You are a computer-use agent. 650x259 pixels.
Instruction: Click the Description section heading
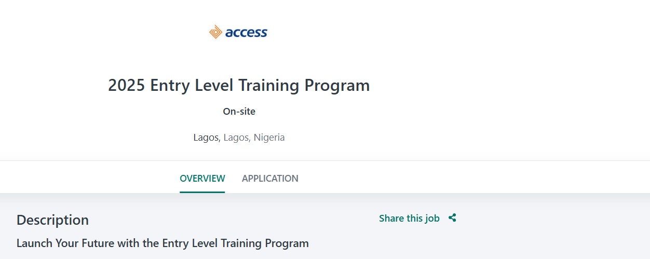pos(52,220)
